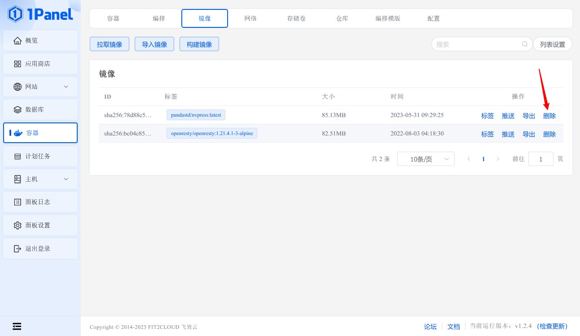Open 列表设置 list settings
580x336 pixels.
553,44
